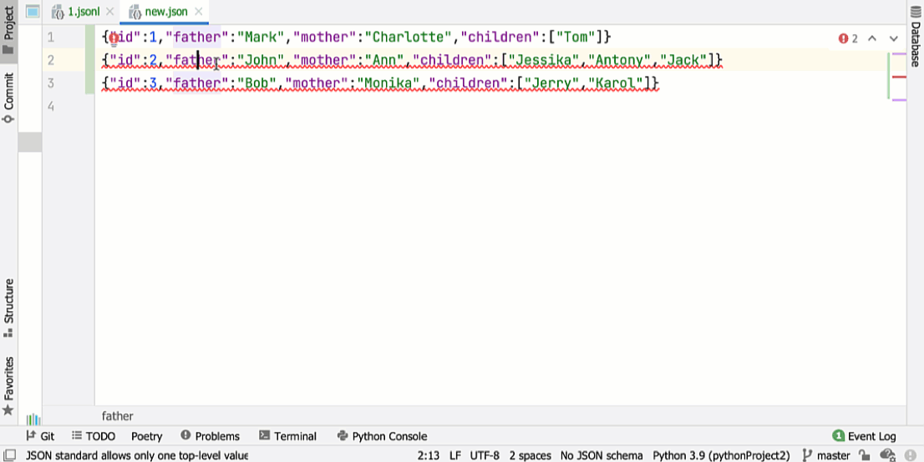924x462 pixels.
Task: Click the tool windows toggle icon in status bar corner
Action: pyautogui.click(x=9, y=455)
